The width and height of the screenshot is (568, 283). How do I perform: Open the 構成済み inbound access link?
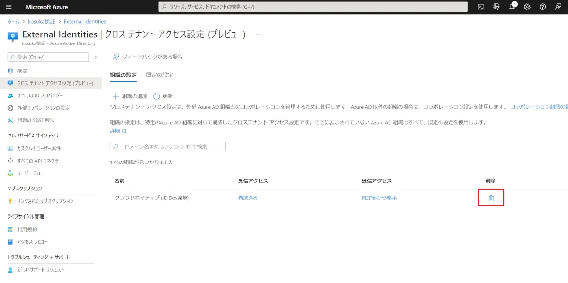coord(248,198)
